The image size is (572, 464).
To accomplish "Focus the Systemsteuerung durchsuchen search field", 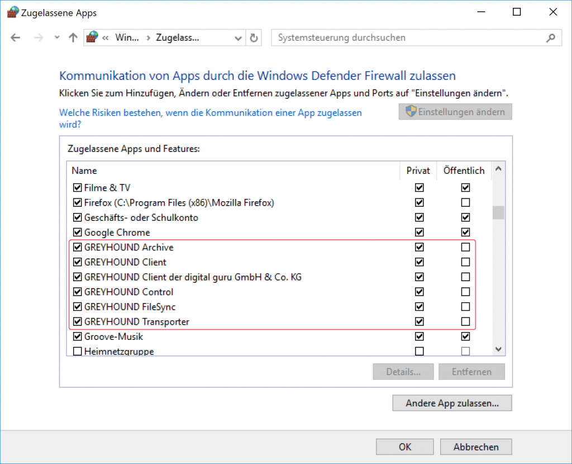I will 416,37.
